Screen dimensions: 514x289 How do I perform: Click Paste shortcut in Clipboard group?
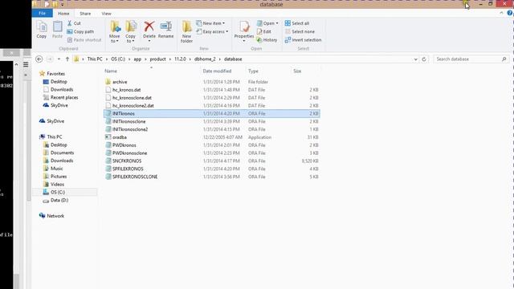[84, 40]
